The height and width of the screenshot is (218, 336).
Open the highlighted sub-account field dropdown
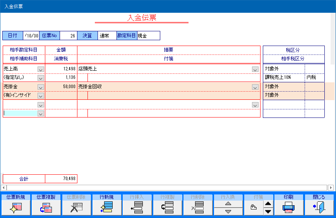[x=41, y=113]
